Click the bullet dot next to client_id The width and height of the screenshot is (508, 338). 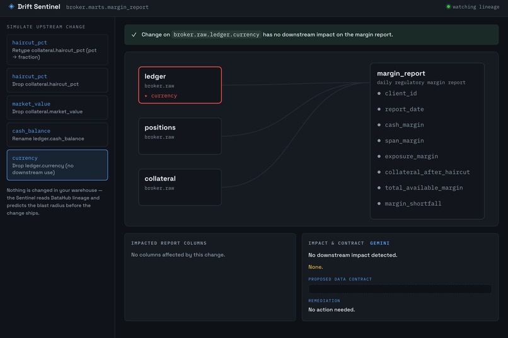[379, 94]
